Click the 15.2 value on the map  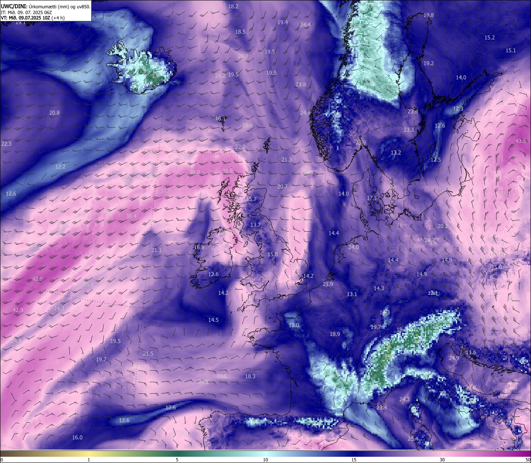pos(490,37)
